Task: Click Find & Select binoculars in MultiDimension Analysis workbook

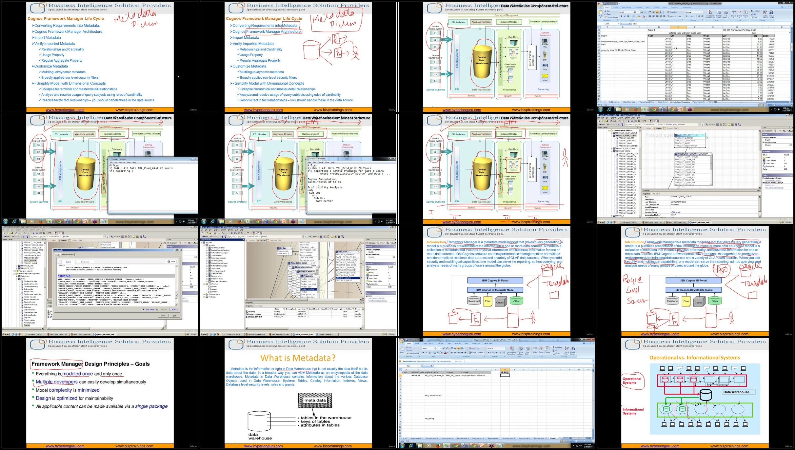Action: pyautogui.click(x=771, y=12)
